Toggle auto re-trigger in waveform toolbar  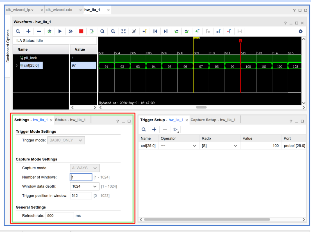[x=49, y=31]
